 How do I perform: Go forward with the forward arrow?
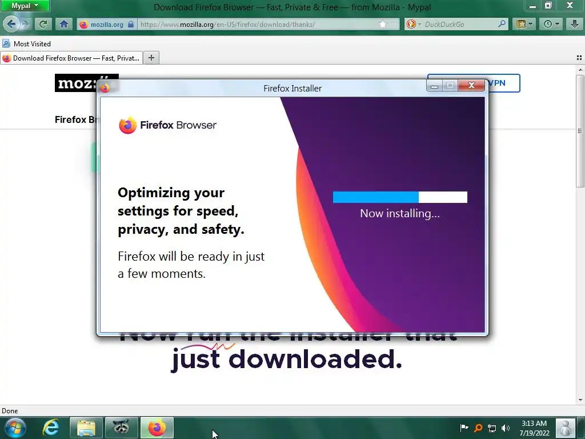tap(25, 24)
